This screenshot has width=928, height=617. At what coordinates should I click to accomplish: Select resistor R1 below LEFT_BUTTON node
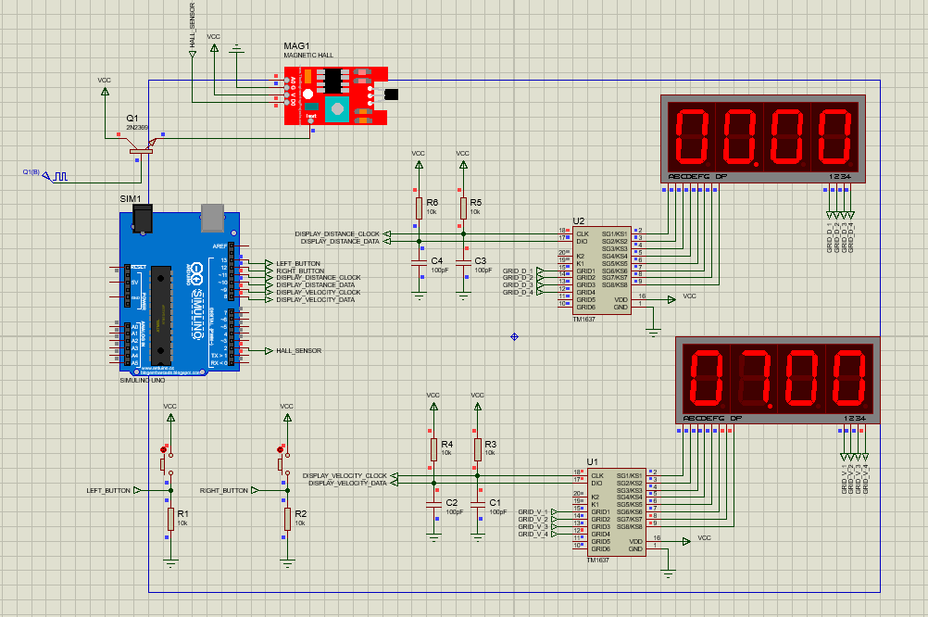170,520
